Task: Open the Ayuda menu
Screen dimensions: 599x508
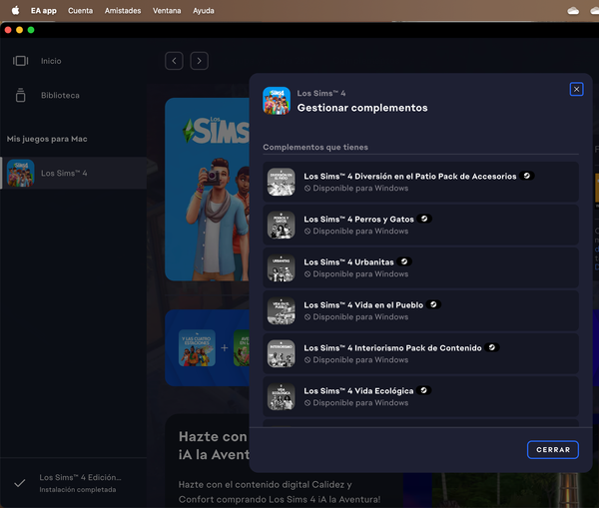Action: pyautogui.click(x=203, y=10)
